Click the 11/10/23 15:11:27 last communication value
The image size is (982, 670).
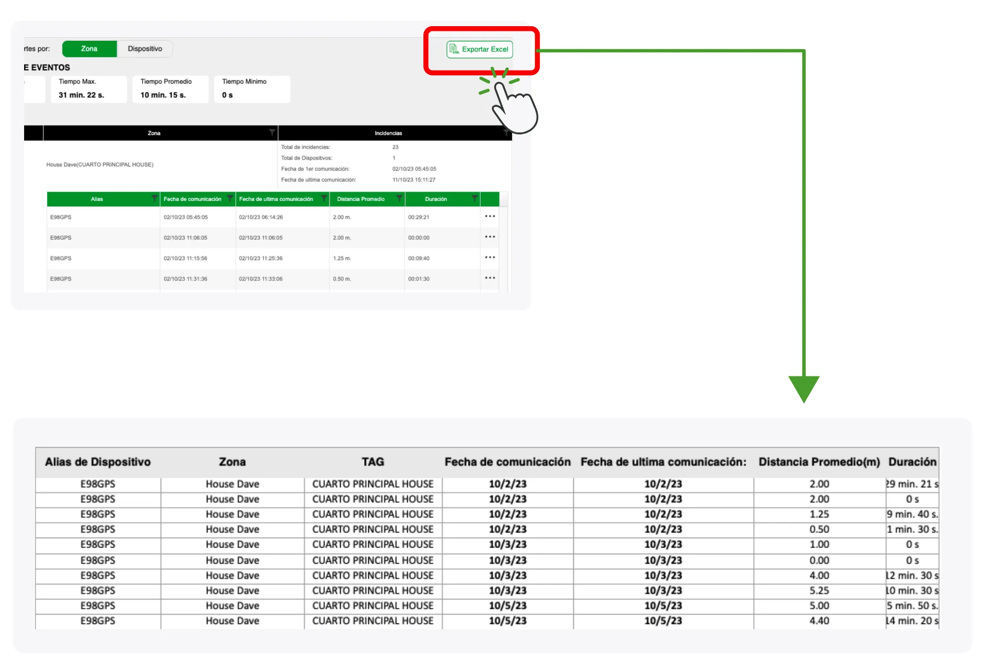tap(414, 180)
